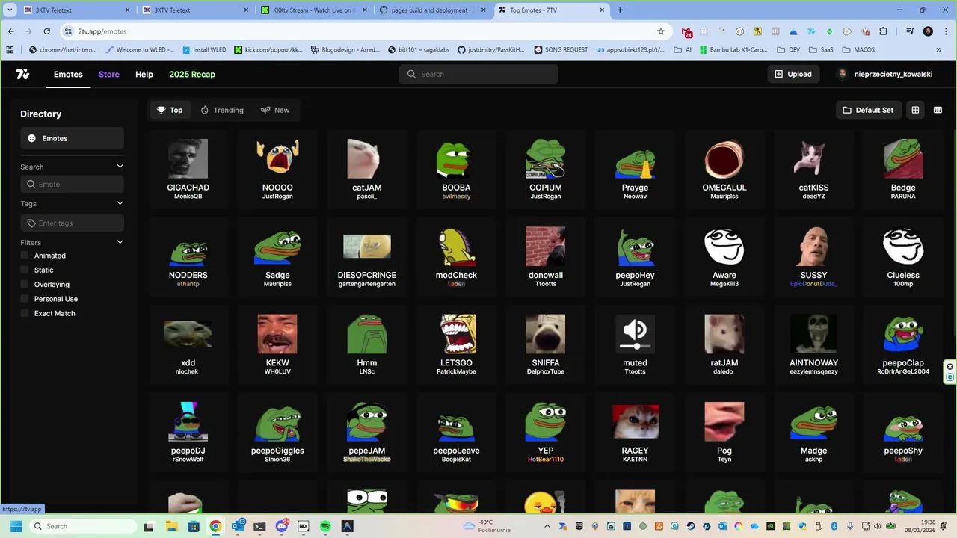Open the Default Set selector
The width and height of the screenshot is (957, 538).
(868, 110)
